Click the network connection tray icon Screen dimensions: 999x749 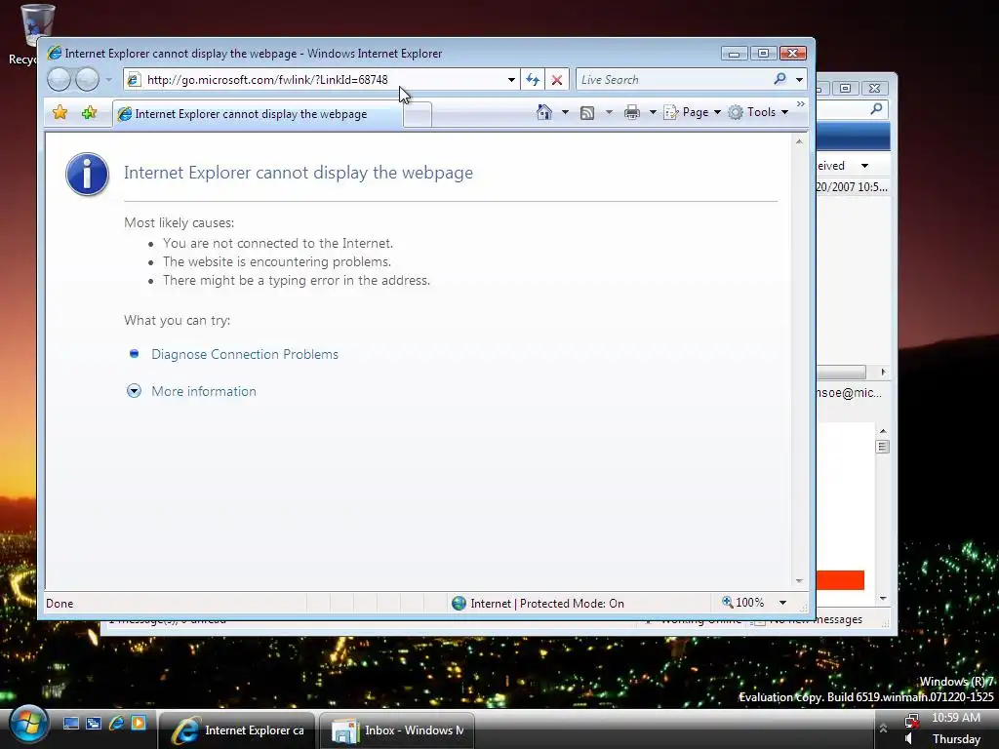tap(912, 721)
